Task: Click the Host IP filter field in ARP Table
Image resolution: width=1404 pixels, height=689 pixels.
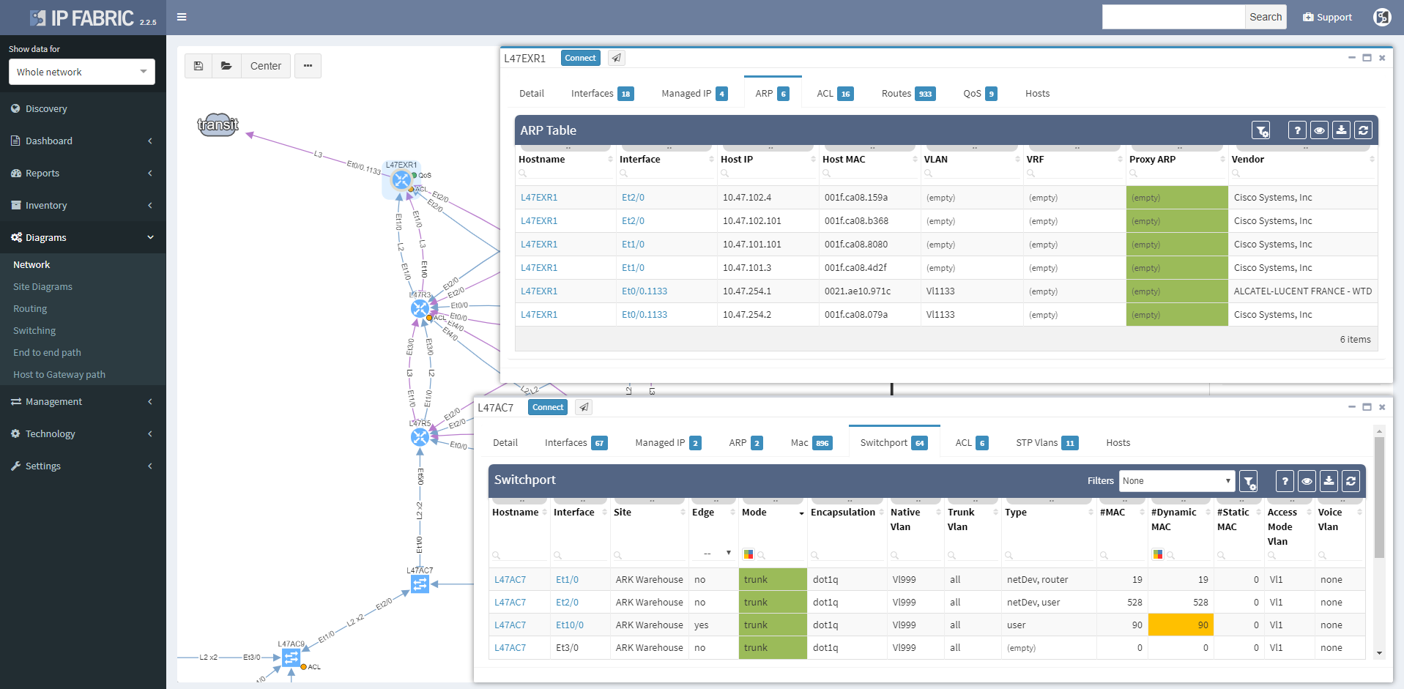Action: tap(768, 174)
